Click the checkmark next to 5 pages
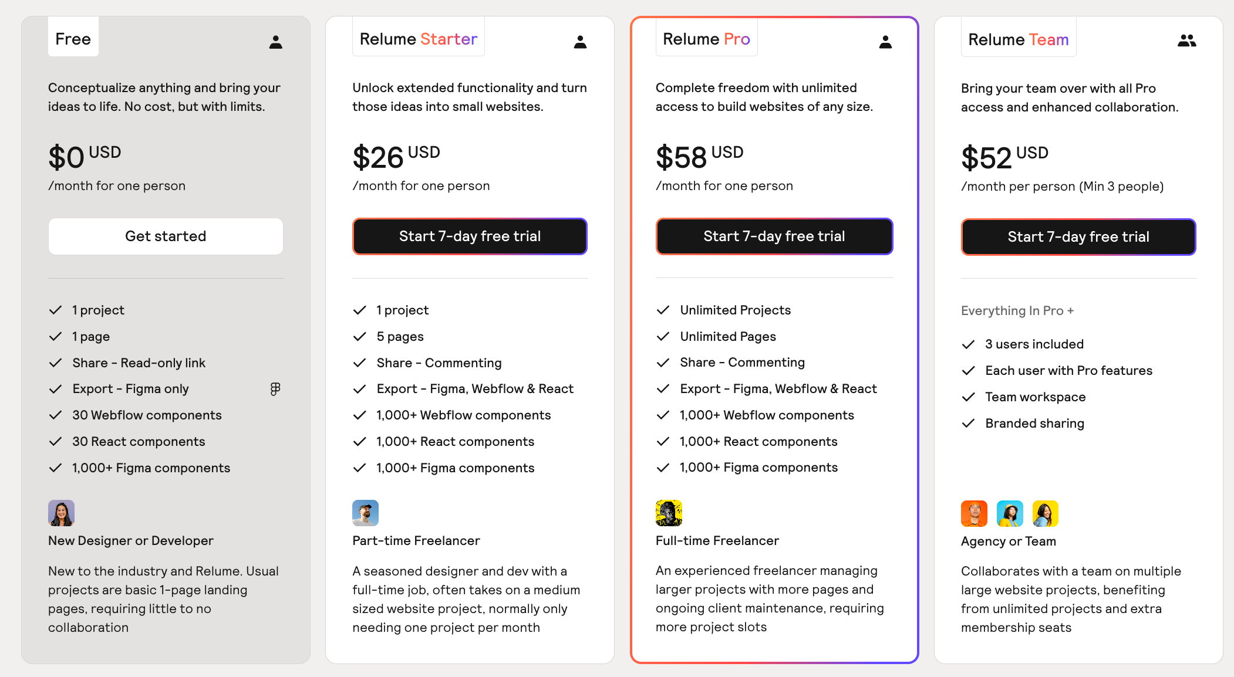Screen dimensions: 1234x677 359,336
